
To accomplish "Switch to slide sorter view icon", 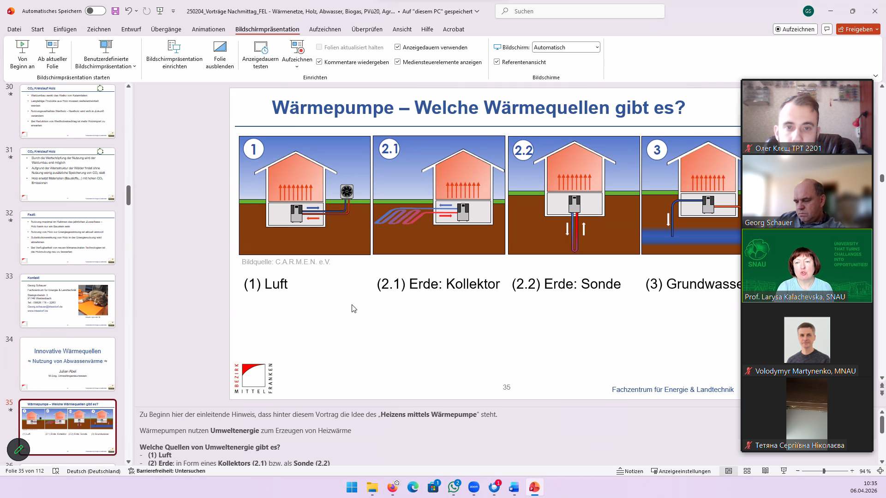I will 747,471.
